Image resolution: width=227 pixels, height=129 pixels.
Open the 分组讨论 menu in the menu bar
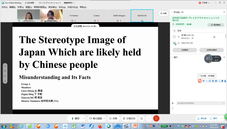pos(72,7)
